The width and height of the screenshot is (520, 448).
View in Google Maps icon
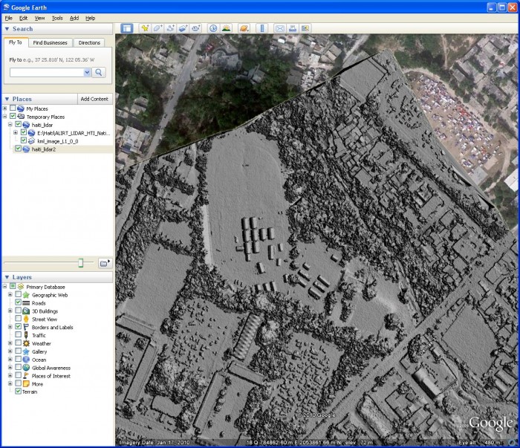point(305,28)
